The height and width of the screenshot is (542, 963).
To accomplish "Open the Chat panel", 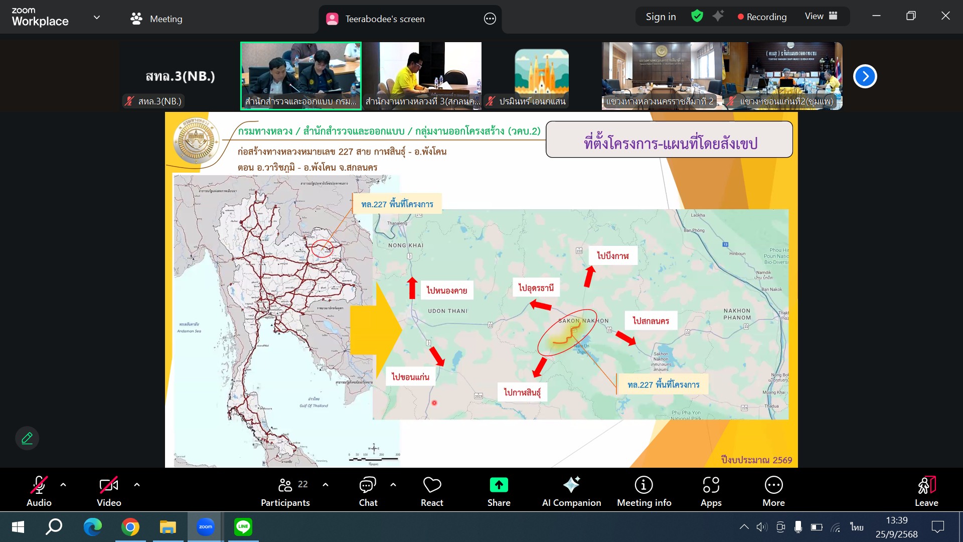I will [x=368, y=491].
